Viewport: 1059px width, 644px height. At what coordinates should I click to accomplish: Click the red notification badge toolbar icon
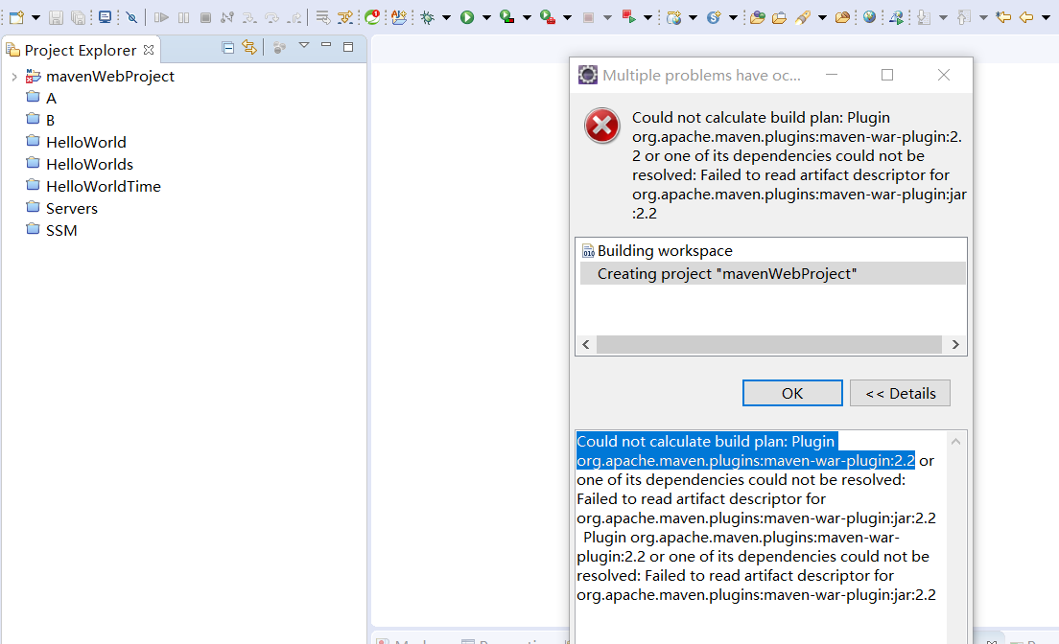[372, 17]
